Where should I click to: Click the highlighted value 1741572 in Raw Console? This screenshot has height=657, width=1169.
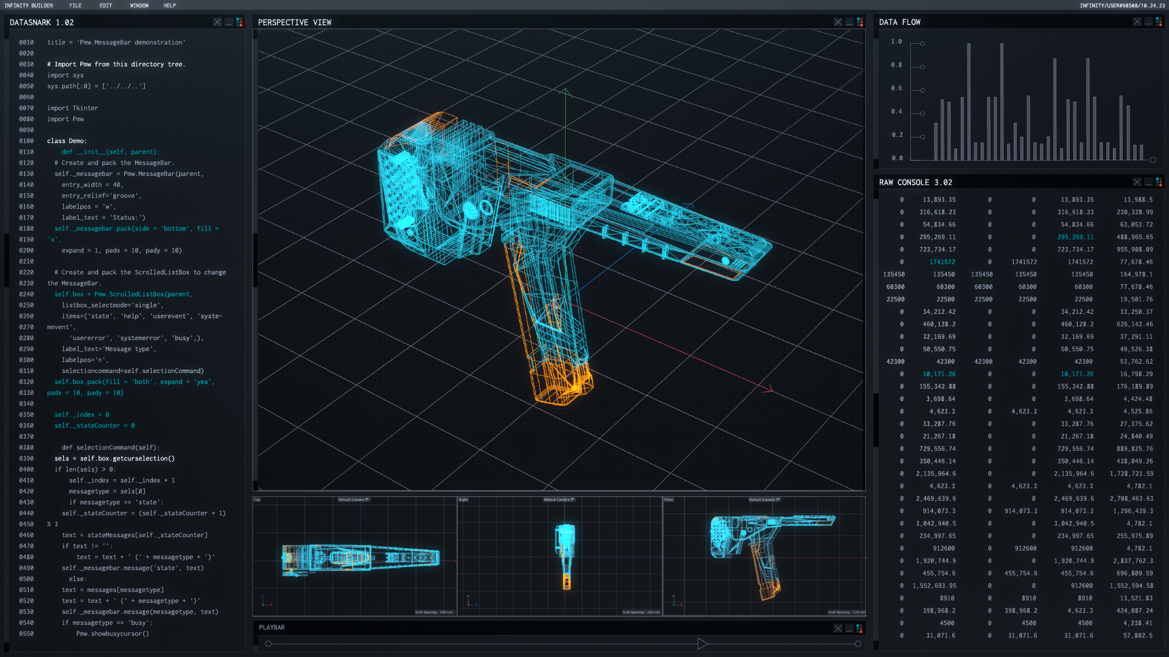coord(942,262)
